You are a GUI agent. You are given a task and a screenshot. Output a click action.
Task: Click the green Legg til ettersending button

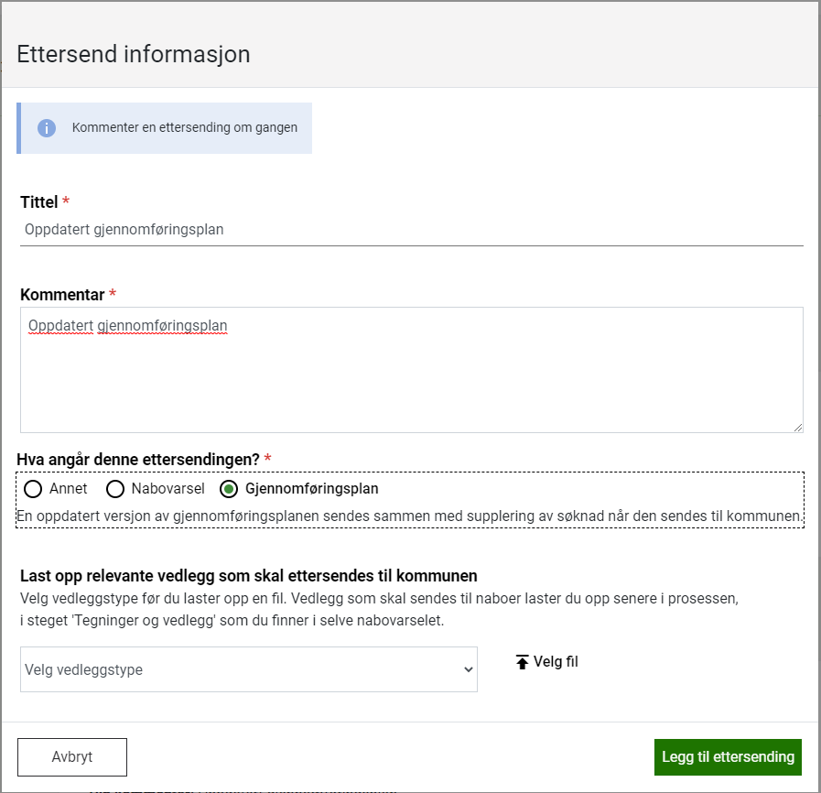[728, 757]
